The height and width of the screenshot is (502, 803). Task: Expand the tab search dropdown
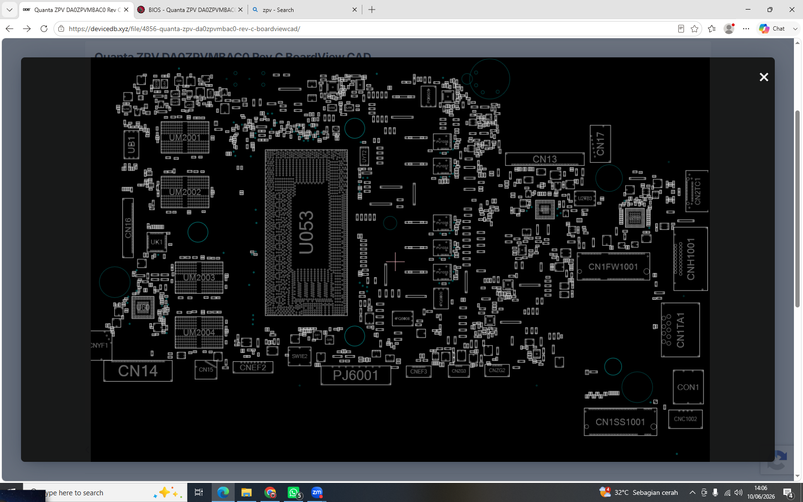[x=9, y=10]
